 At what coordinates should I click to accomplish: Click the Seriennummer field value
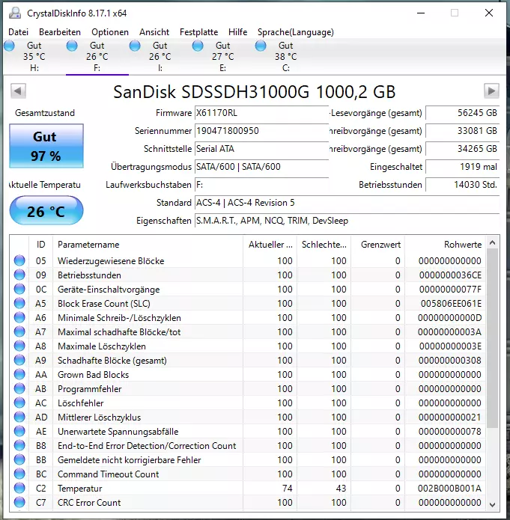point(261,131)
